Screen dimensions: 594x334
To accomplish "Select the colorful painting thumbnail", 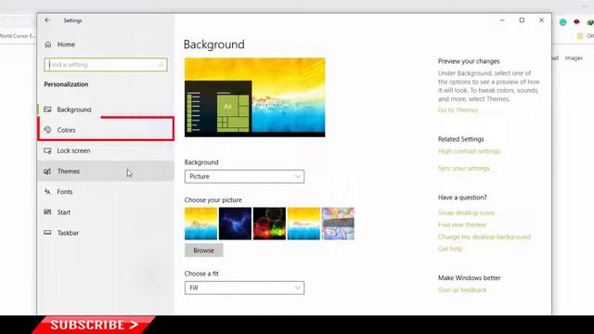I will 338,224.
